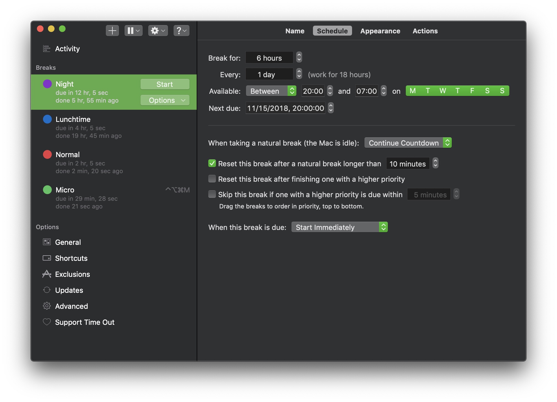
Task: Uncheck reset after natural break checkbox
Action: 212,164
